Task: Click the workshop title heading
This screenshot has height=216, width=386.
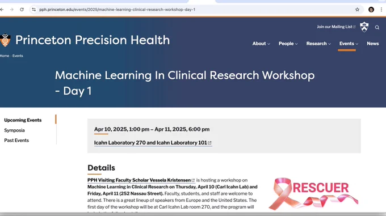Action: coord(184,83)
